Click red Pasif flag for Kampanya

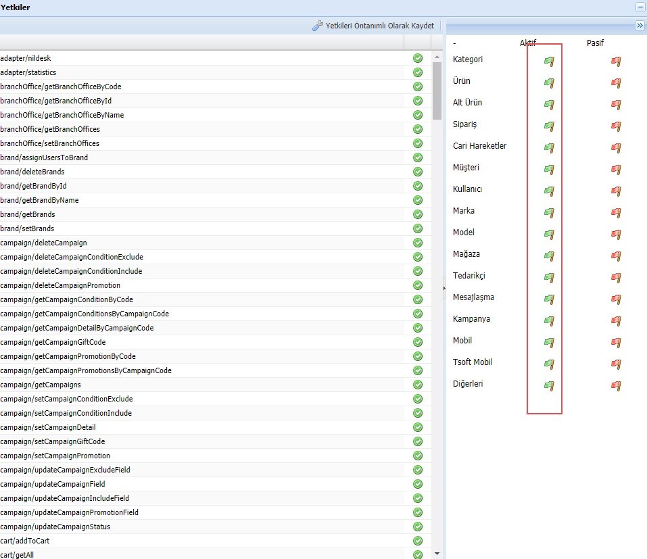(616, 321)
